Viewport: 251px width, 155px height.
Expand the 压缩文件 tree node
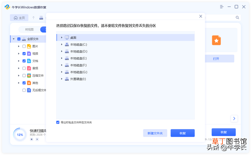point(18,75)
